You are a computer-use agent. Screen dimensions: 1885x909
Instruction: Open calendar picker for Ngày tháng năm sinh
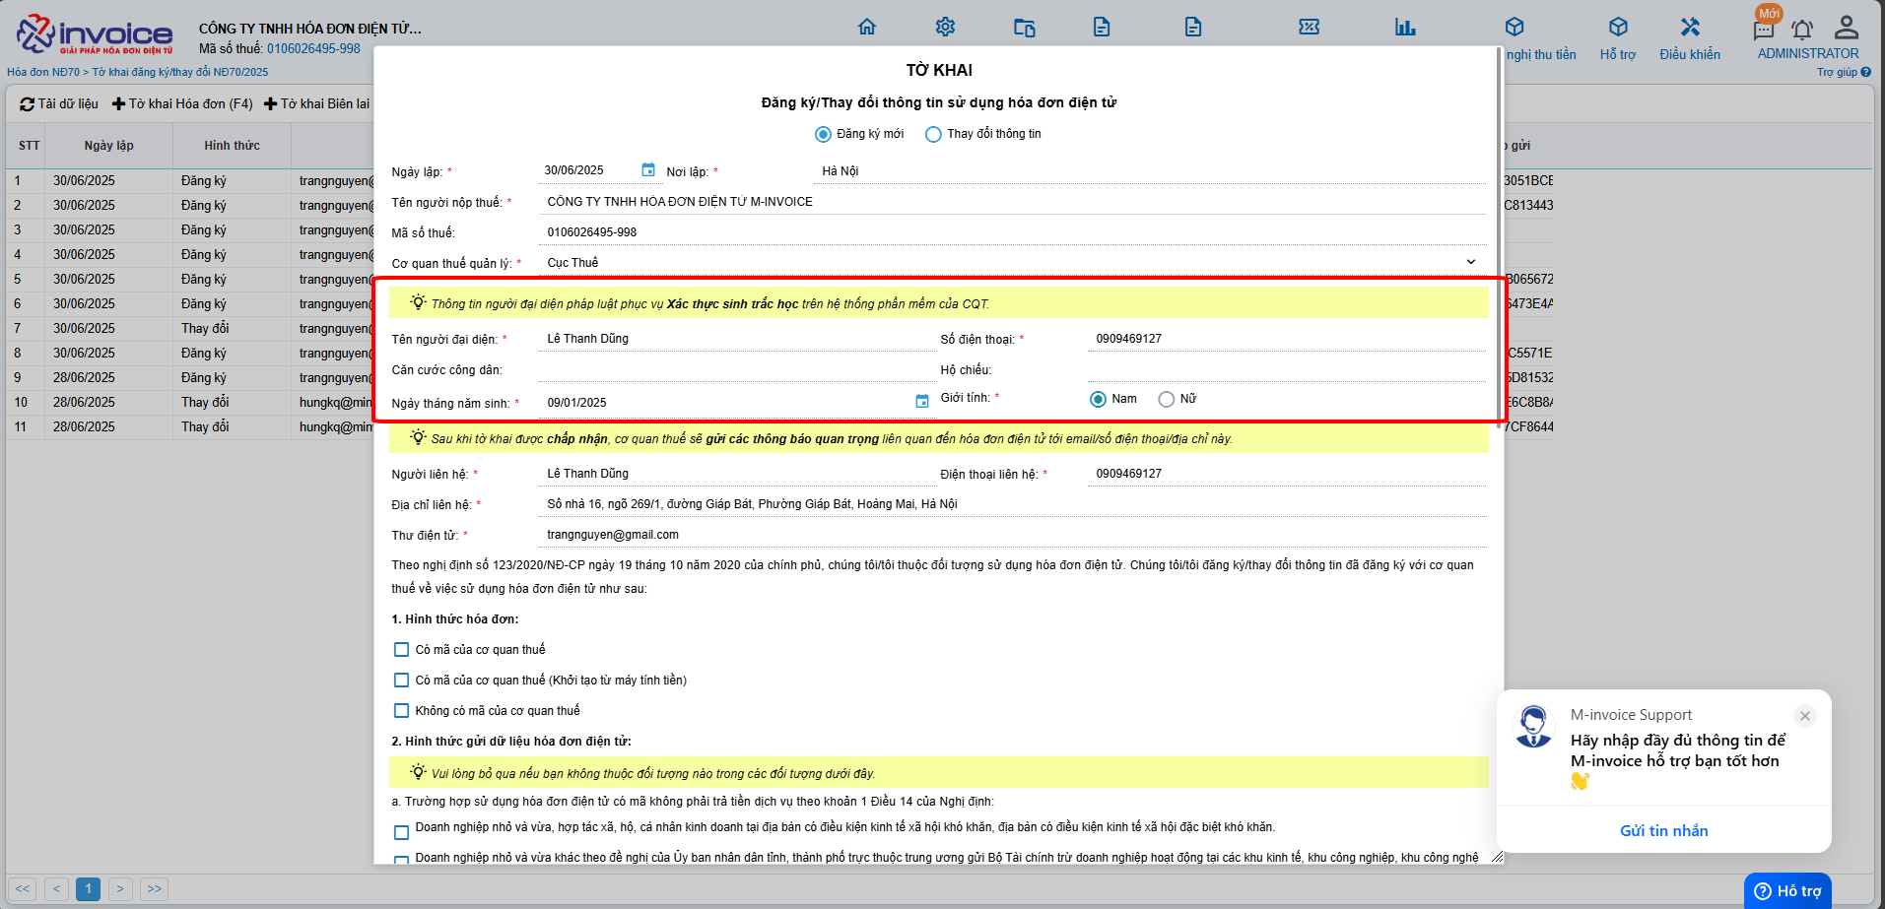tap(922, 401)
